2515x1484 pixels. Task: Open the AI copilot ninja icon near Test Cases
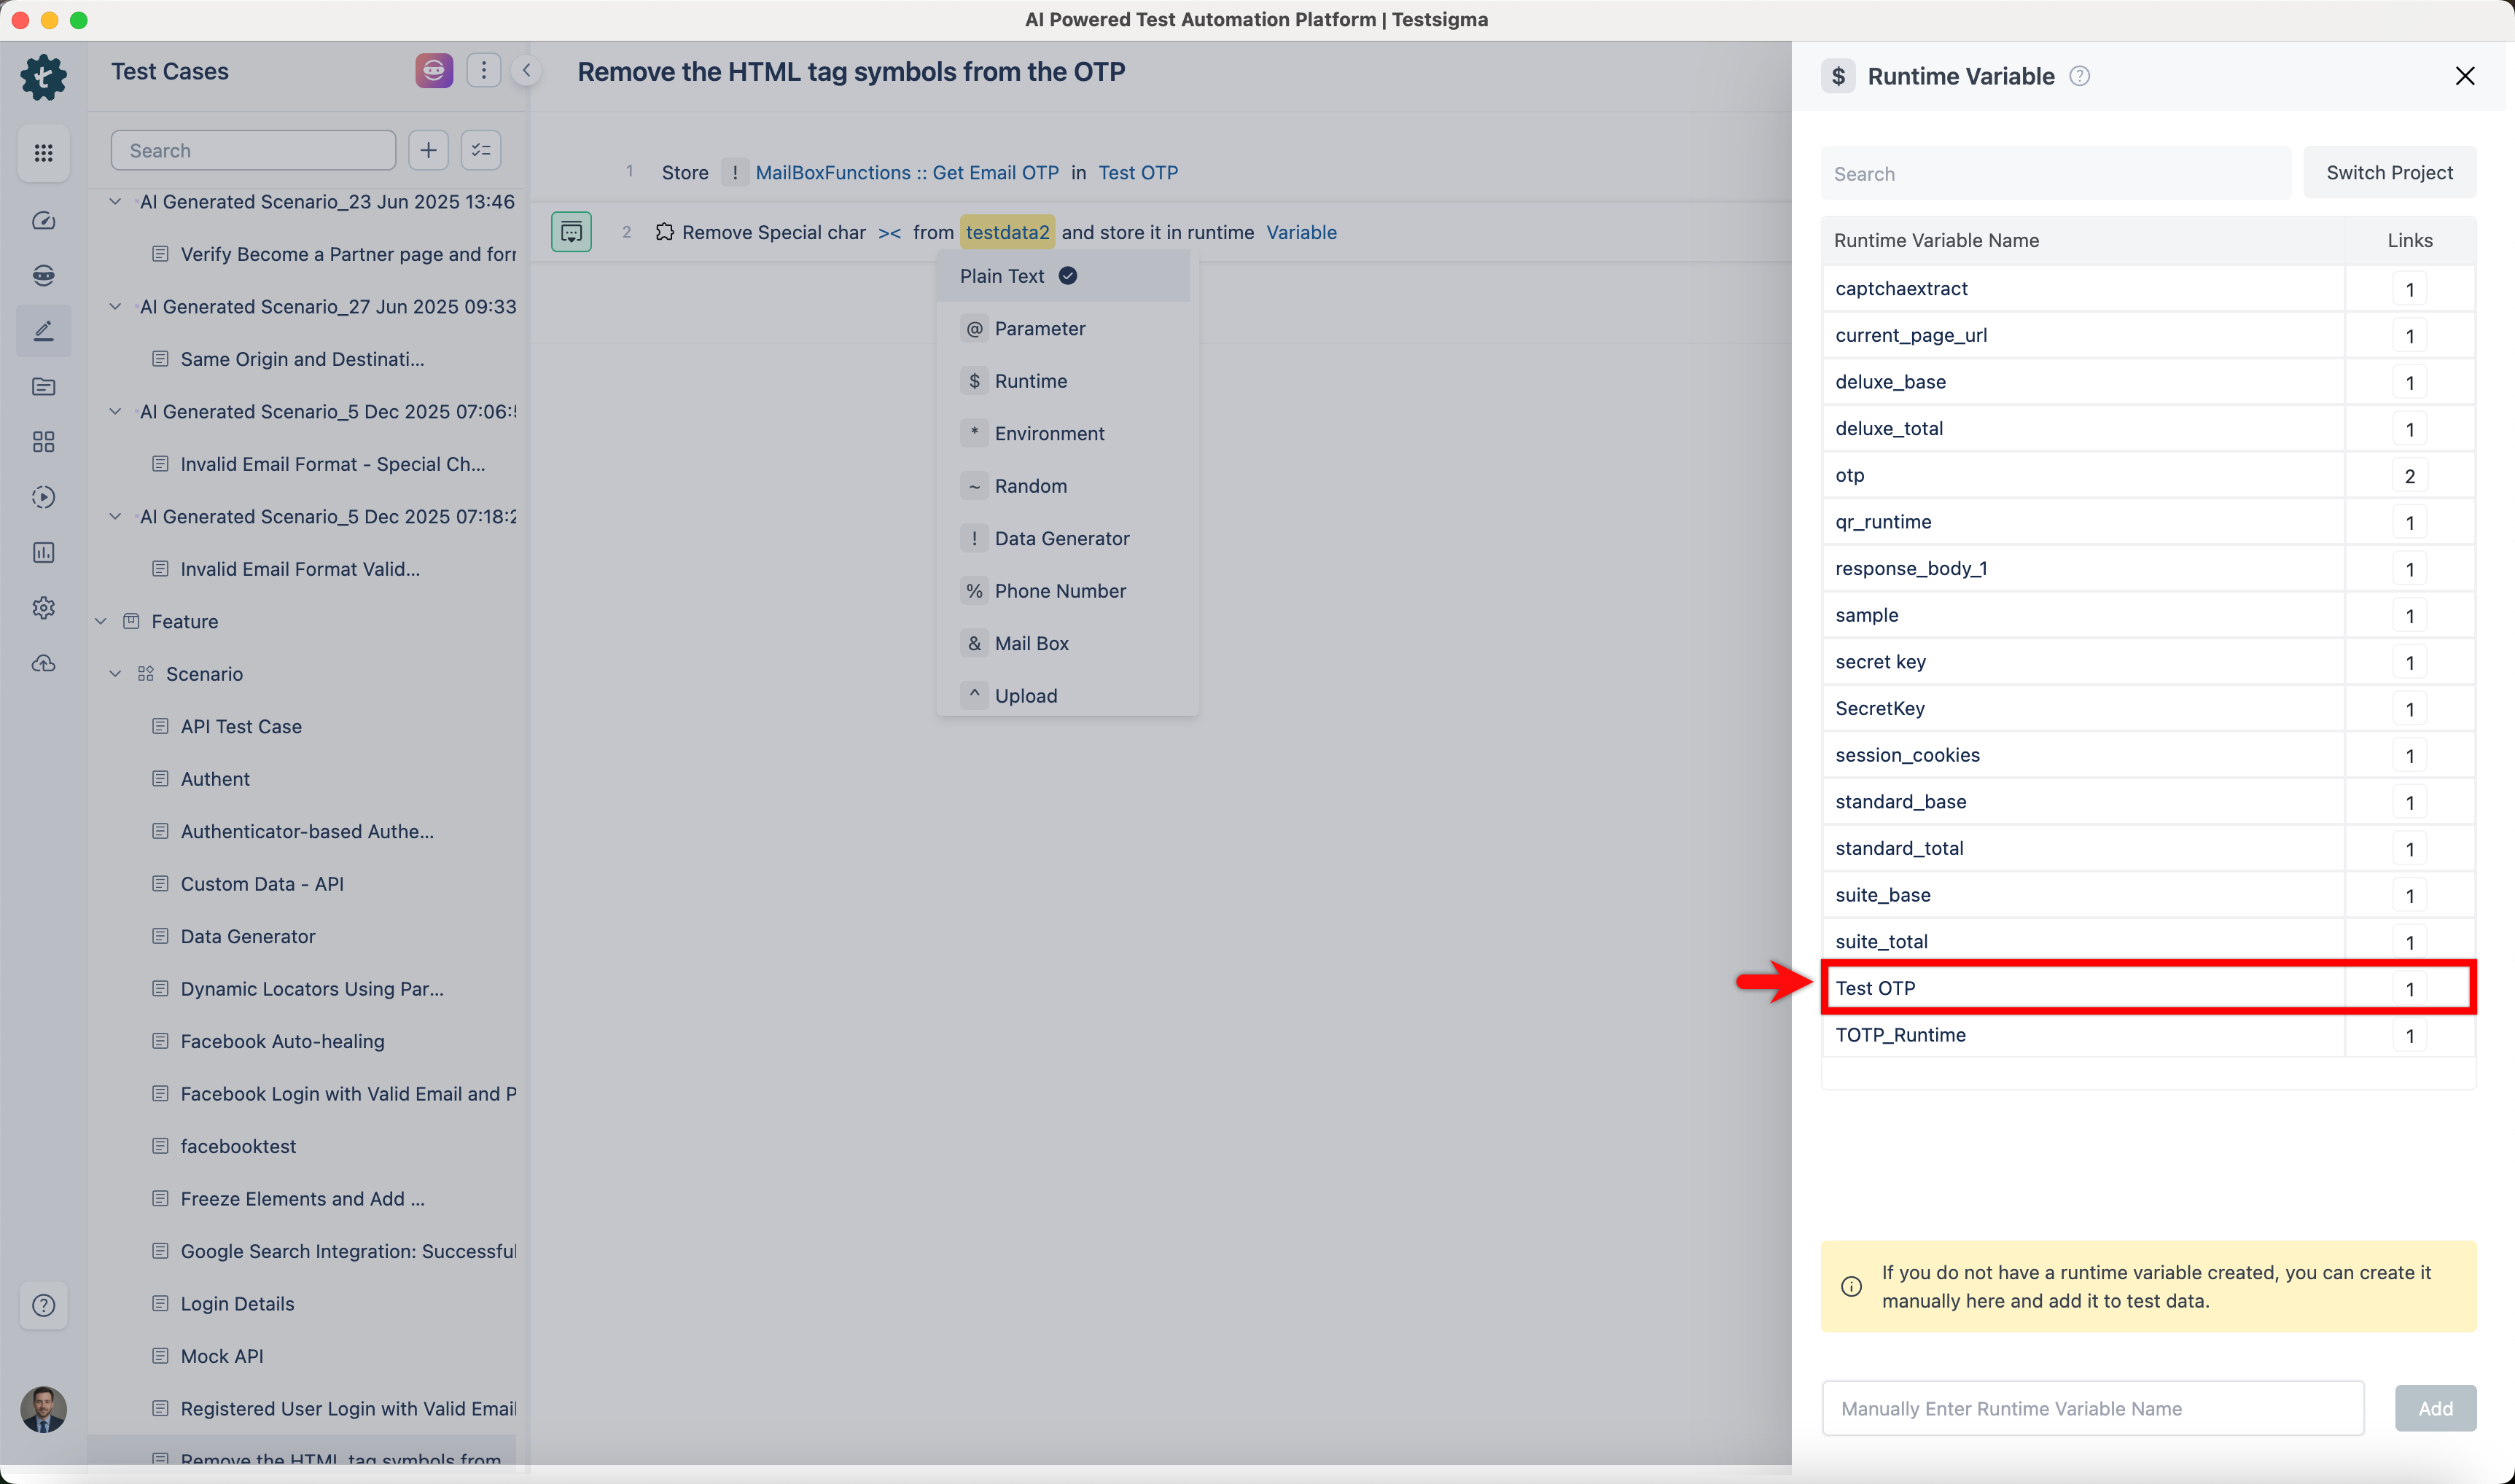pyautogui.click(x=434, y=70)
